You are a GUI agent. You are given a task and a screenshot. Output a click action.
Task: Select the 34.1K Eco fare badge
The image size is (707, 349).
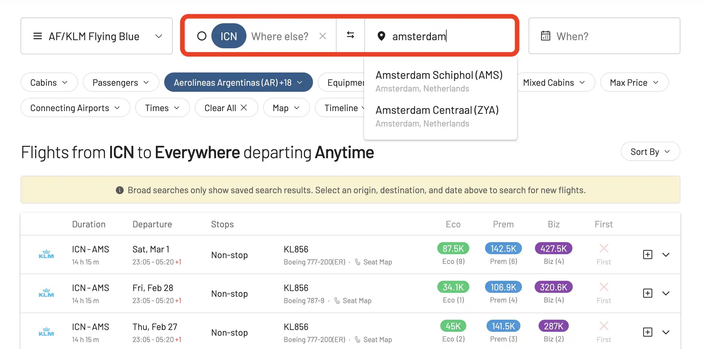[453, 287]
